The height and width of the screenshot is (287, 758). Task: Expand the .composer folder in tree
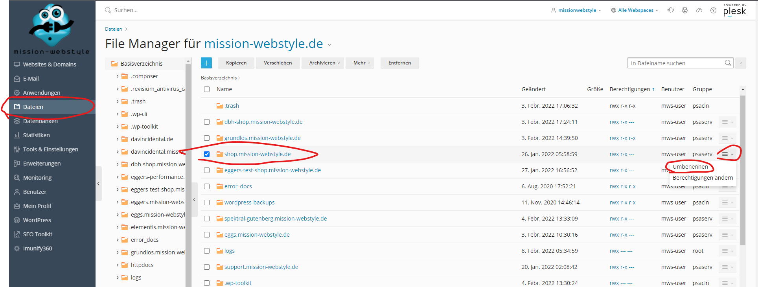(117, 76)
